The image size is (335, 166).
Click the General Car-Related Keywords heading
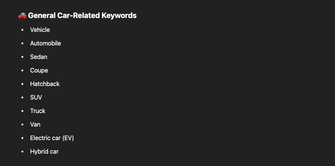pyautogui.click(x=82, y=15)
